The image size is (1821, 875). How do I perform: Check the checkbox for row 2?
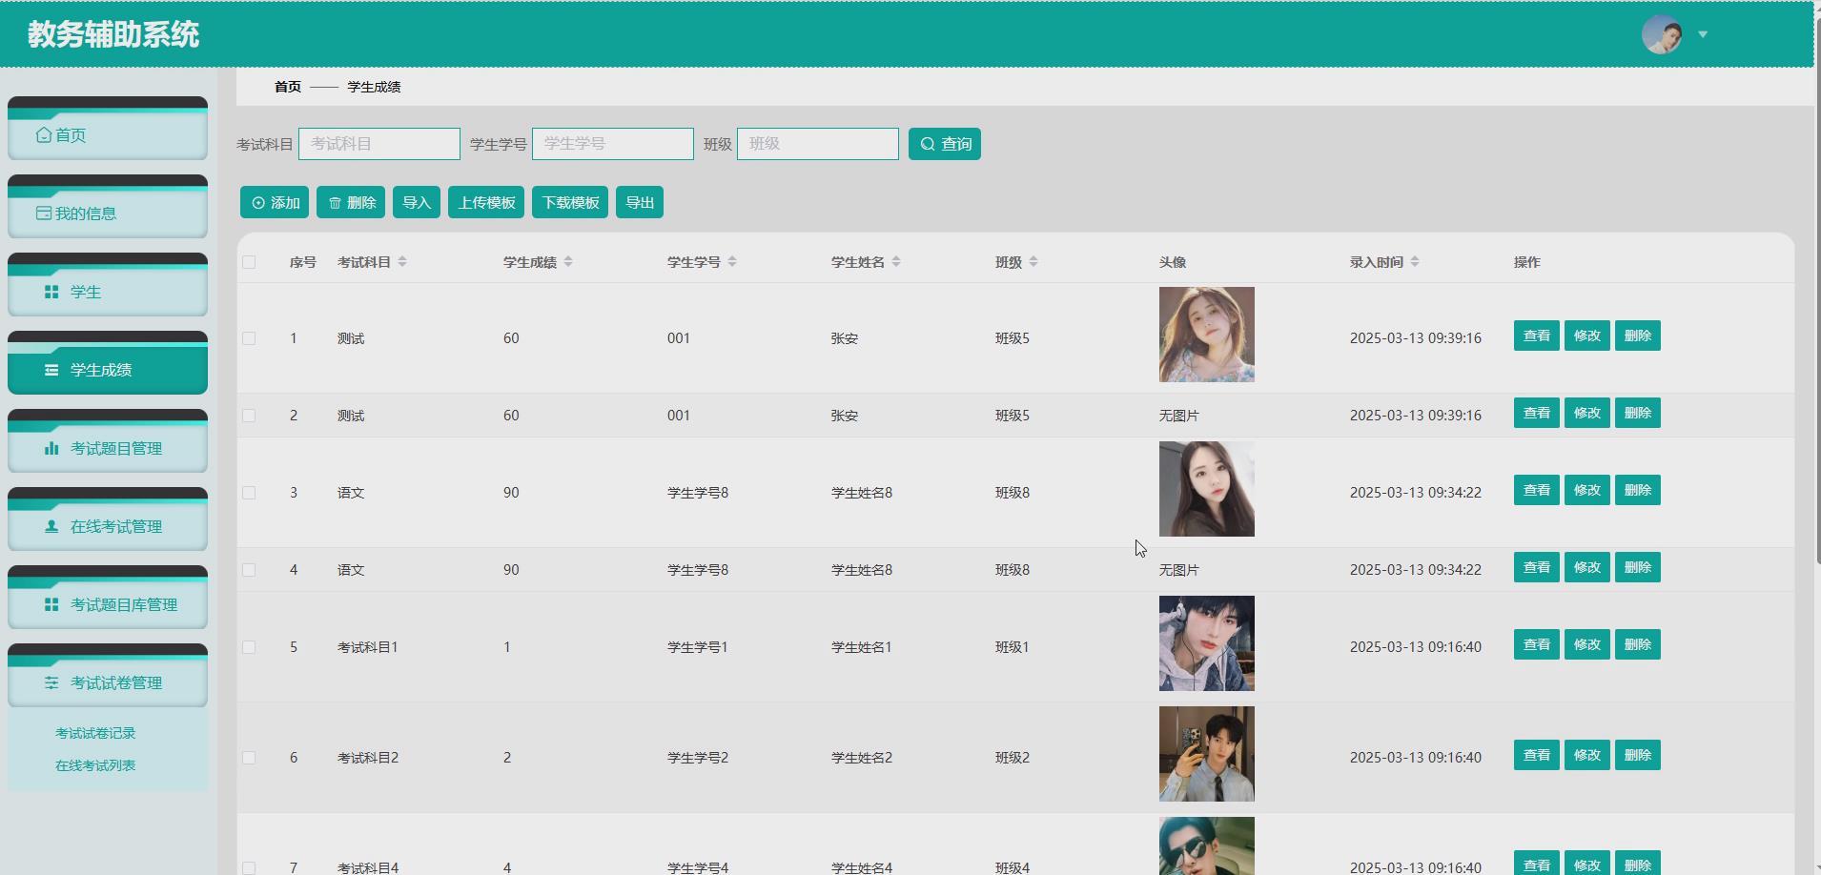click(249, 416)
